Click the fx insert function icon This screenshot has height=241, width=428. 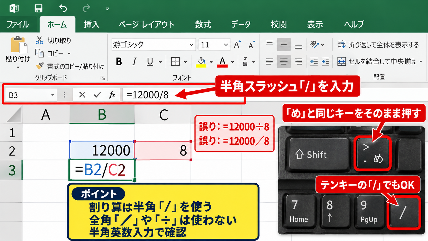112,95
